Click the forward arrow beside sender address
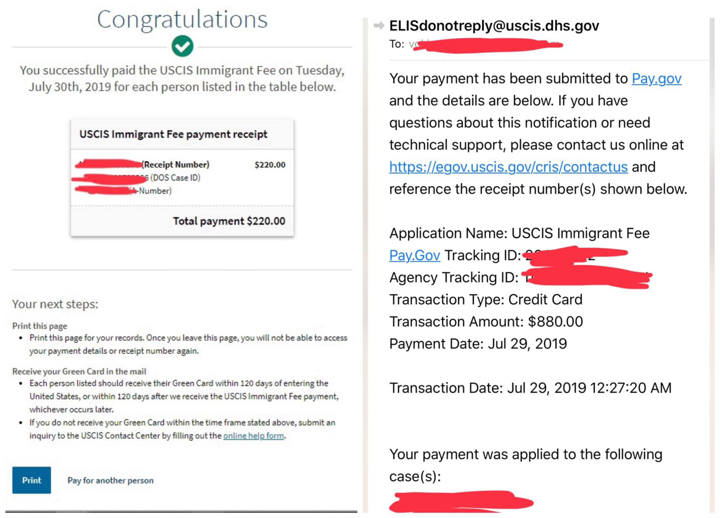 click(x=379, y=25)
